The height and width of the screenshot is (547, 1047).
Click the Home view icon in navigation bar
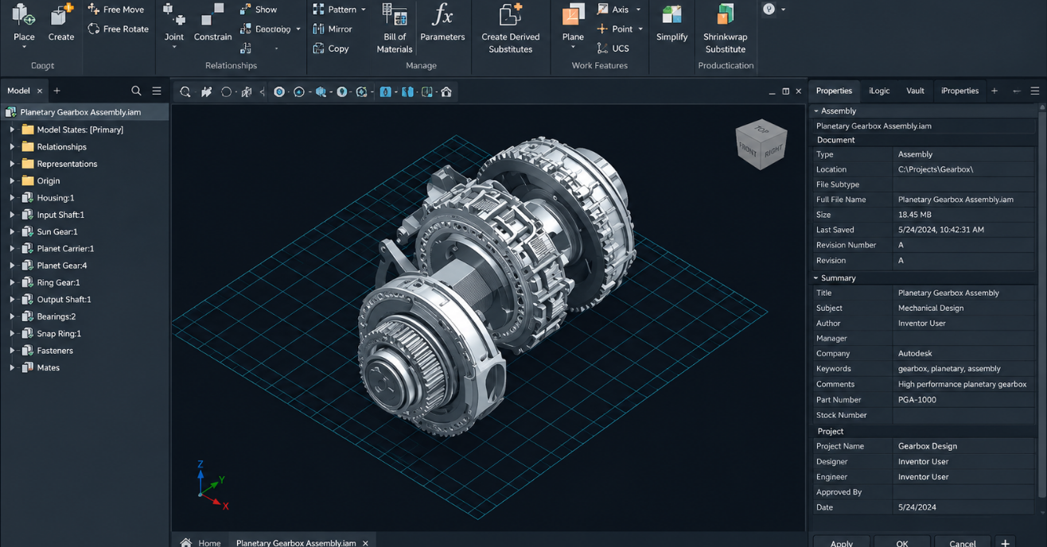tap(446, 92)
